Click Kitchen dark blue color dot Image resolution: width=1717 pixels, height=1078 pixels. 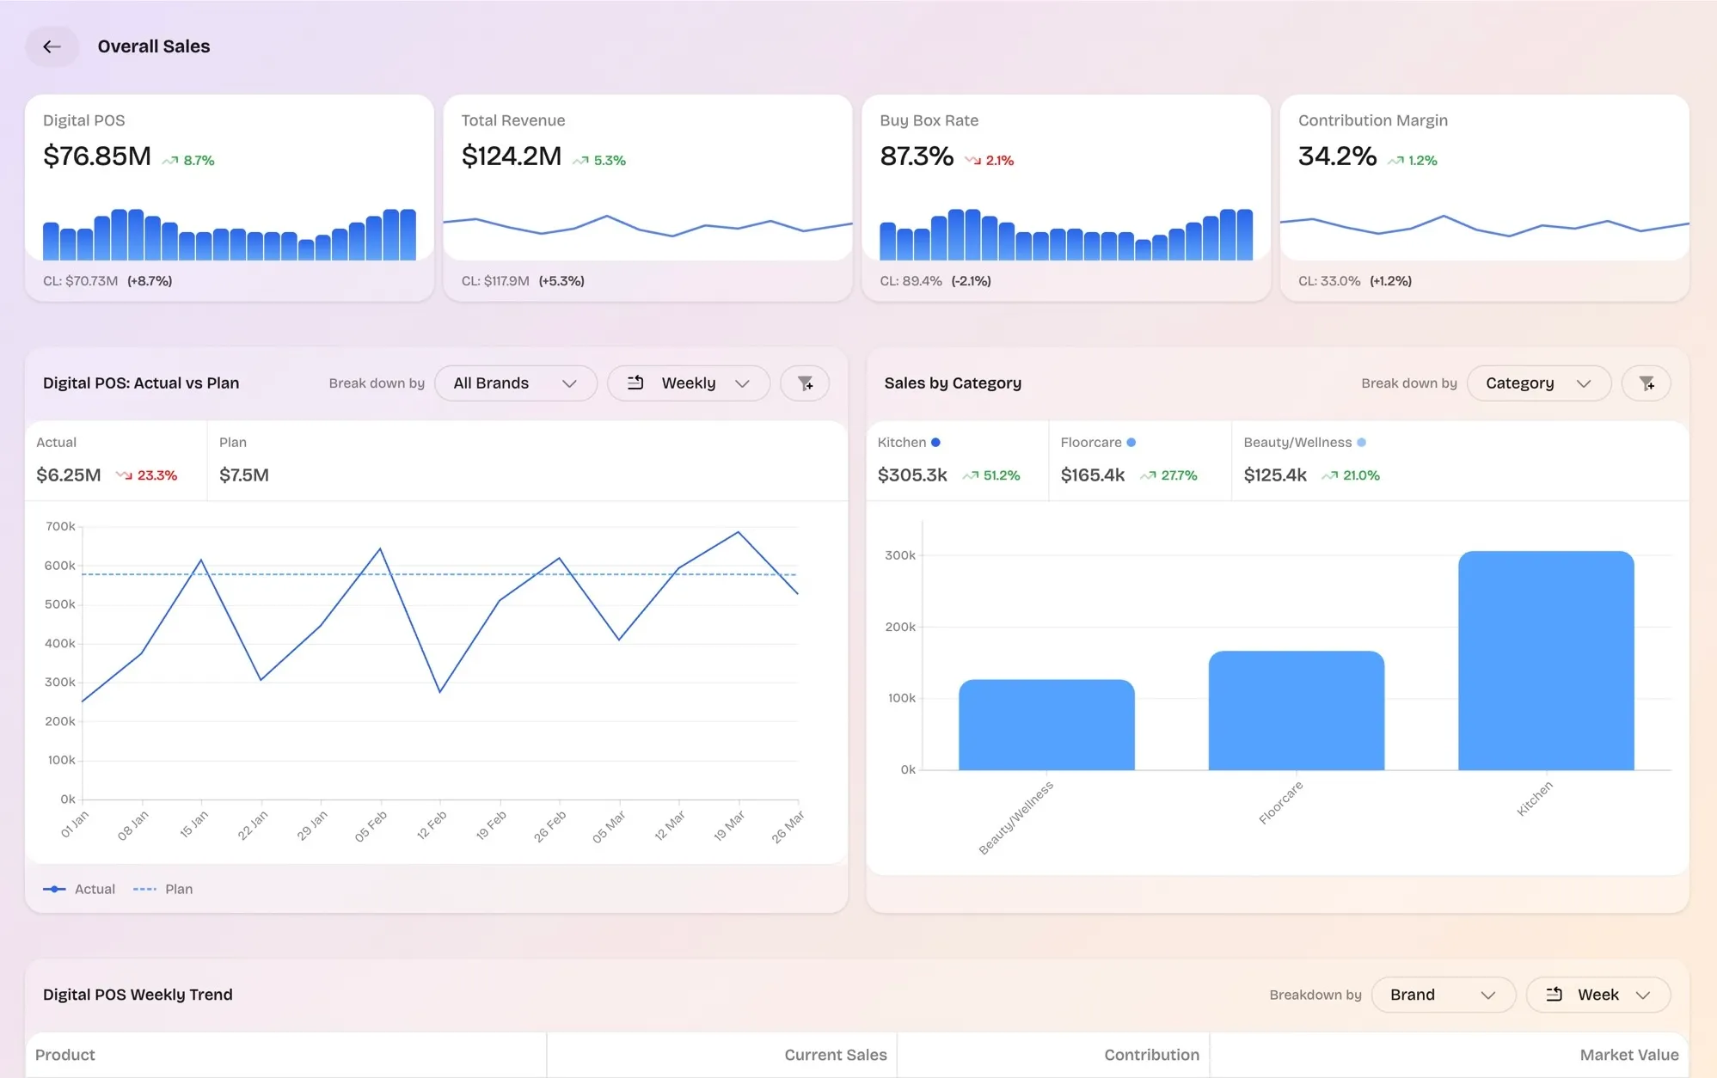(x=935, y=443)
